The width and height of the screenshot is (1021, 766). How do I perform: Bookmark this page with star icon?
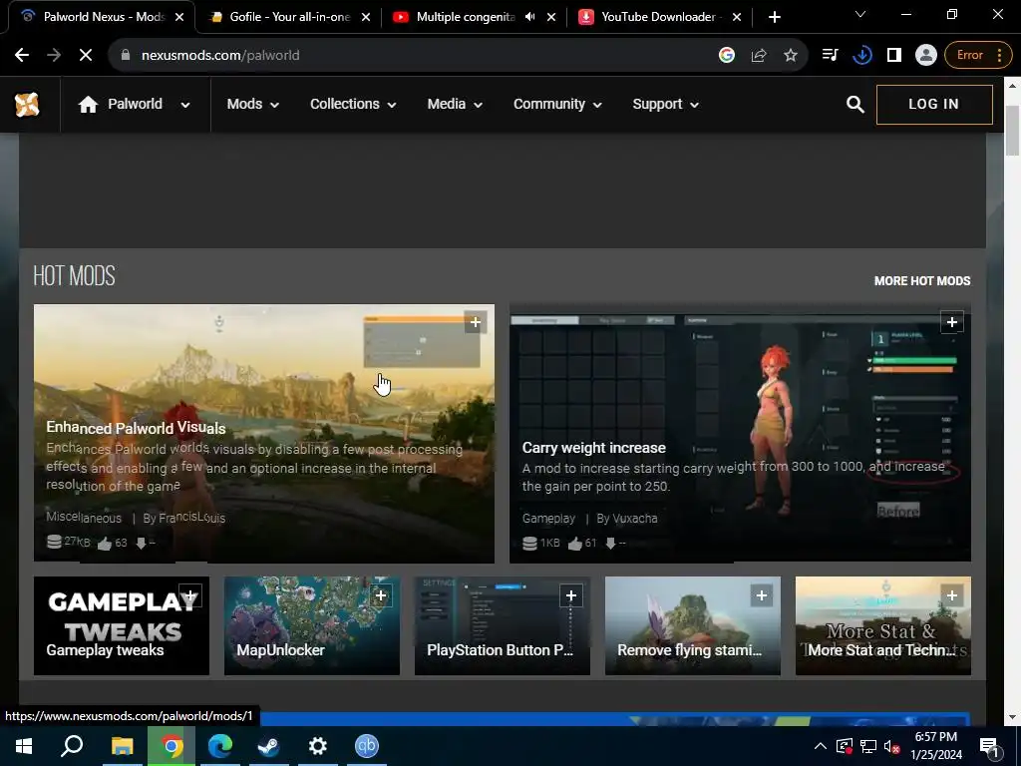pos(791,56)
